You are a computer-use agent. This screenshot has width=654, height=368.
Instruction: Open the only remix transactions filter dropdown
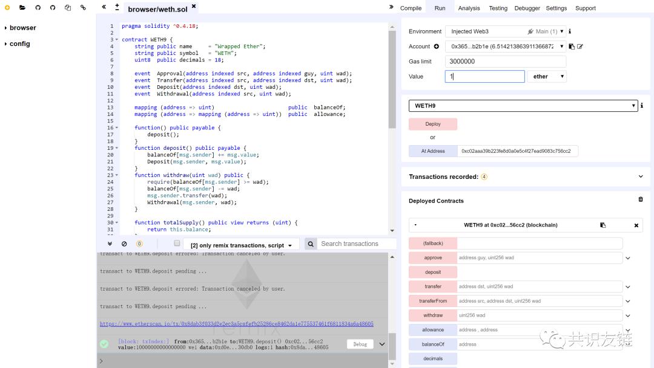point(242,245)
